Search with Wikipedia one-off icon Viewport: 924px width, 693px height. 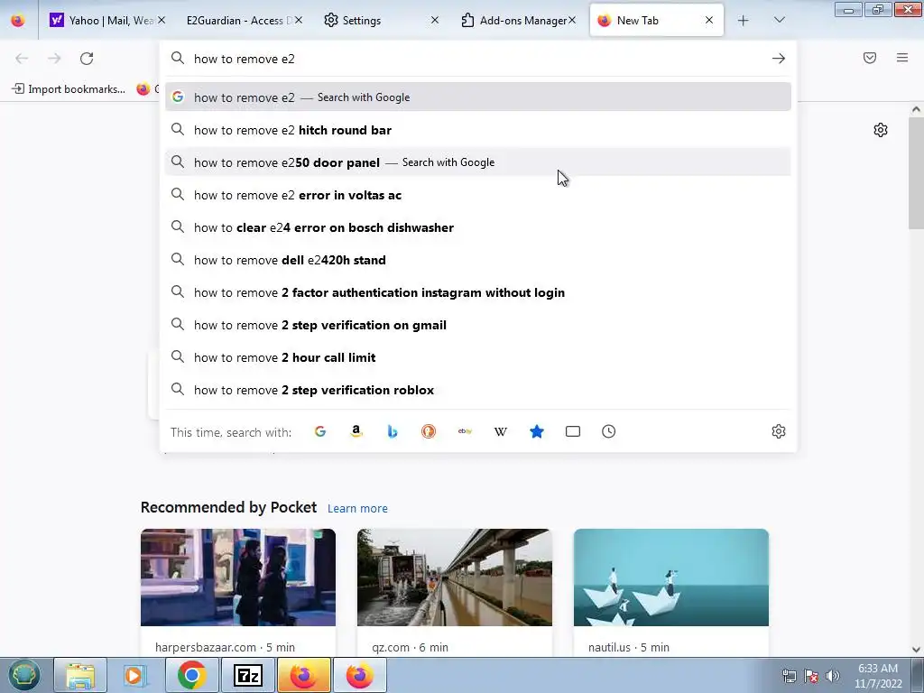[x=500, y=431]
